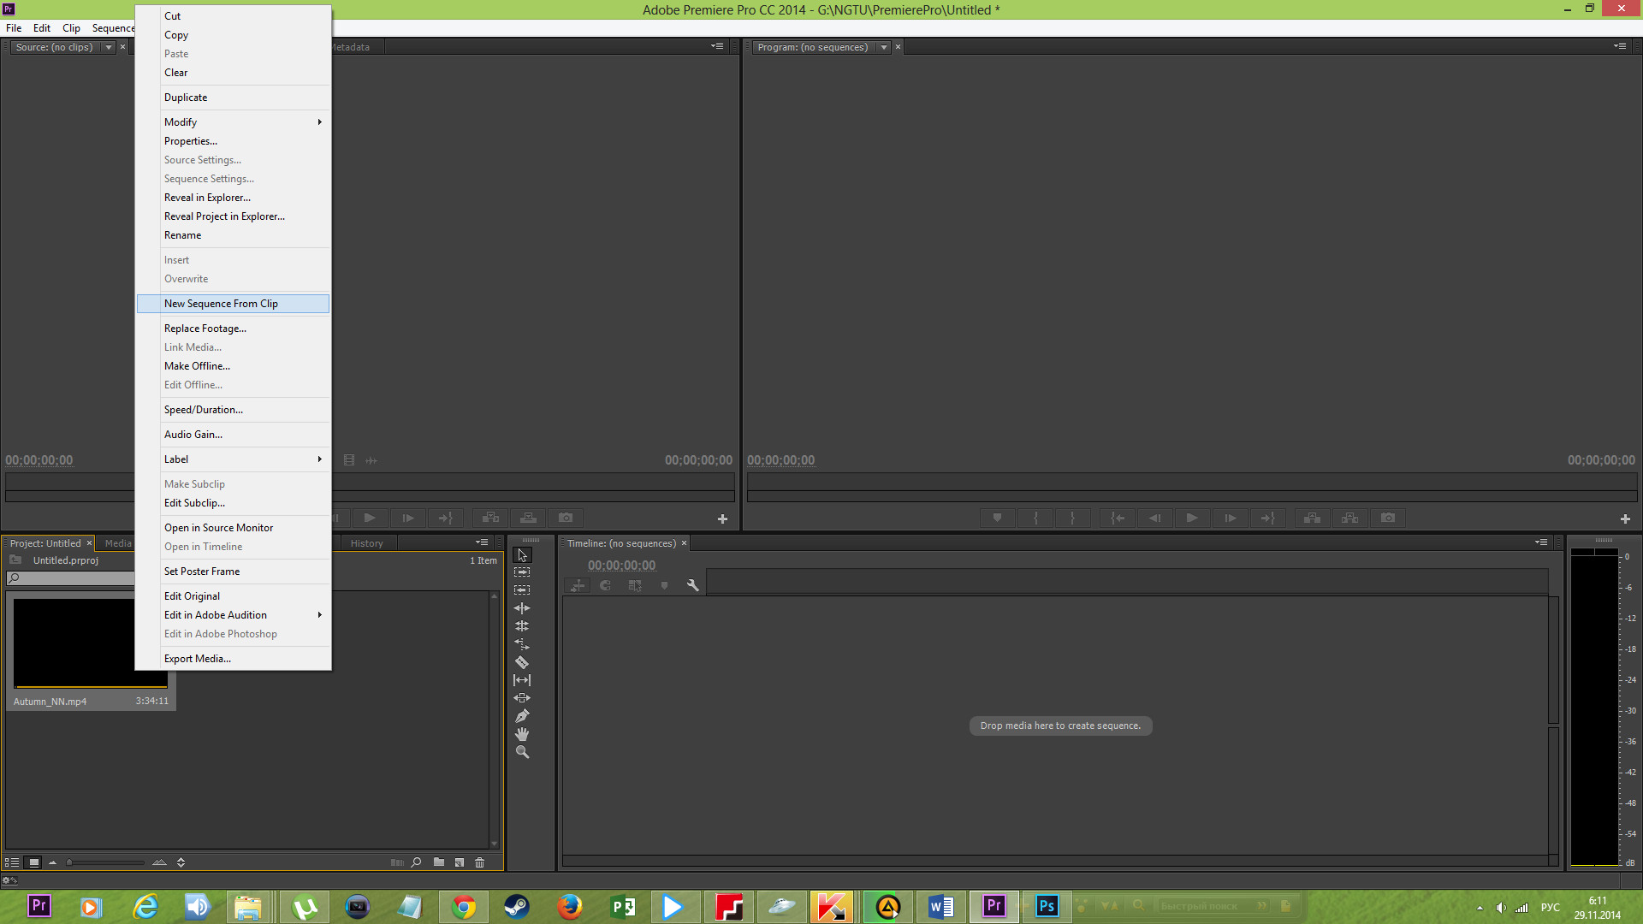Select Replace Footage... entry
The height and width of the screenshot is (924, 1643).
point(233,329)
